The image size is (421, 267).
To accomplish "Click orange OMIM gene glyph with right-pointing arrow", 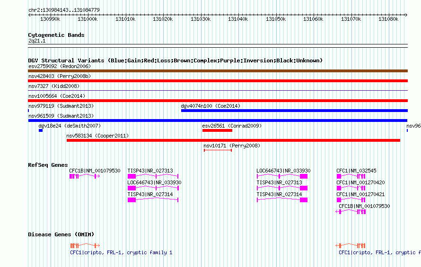I will point(85,246).
